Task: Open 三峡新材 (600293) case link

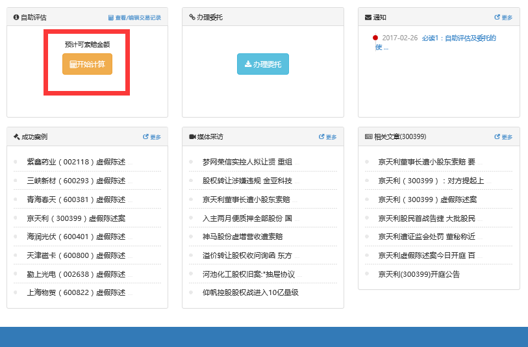Action: [76, 181]
